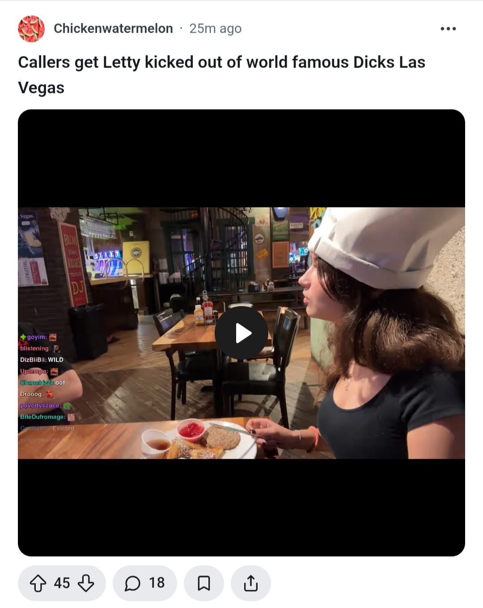
Task: Tap the chat overlay showing DizBilBil: WILD
Action: pyautogui.click(x=42, y=359)
